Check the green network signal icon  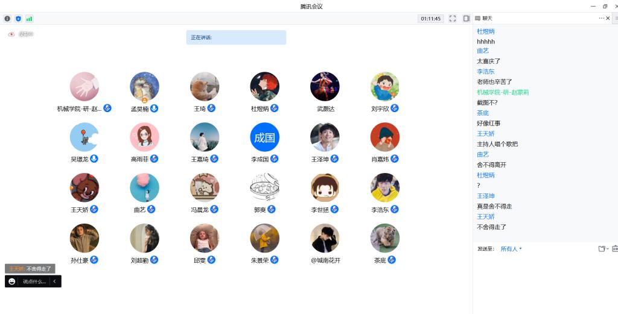click(29, 19)
